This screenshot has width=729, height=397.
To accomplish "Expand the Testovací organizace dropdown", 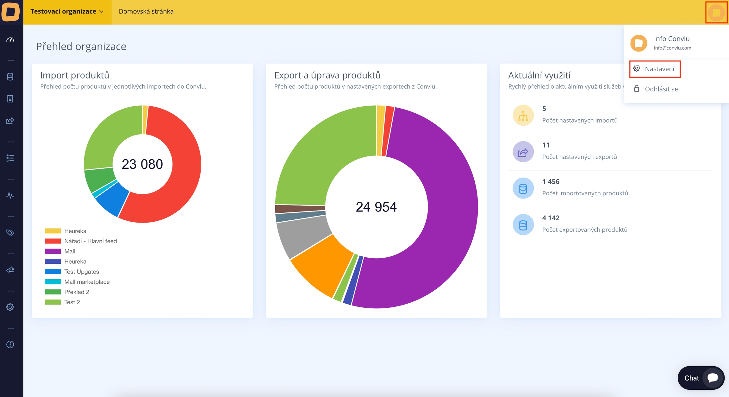I will point(67,11).
